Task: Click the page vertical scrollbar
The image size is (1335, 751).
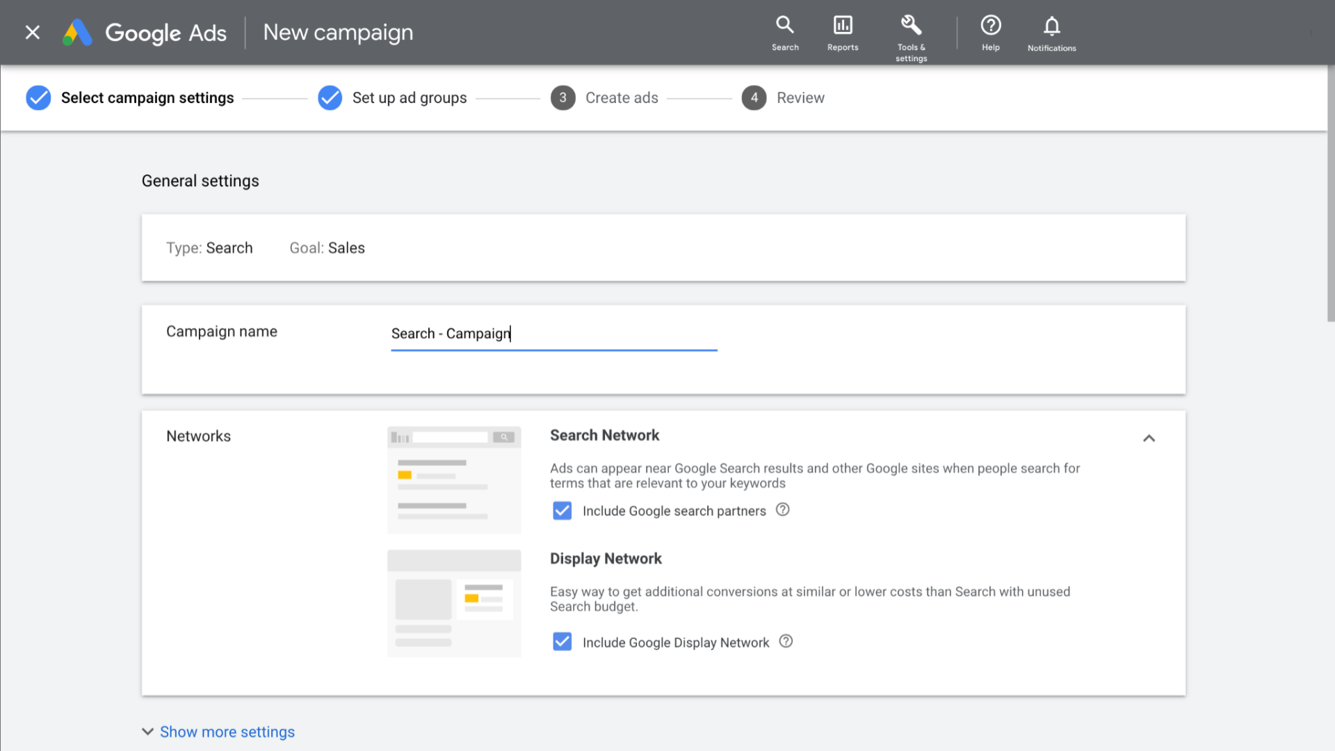Action: pyautogui.click(x=1330, y=195)
